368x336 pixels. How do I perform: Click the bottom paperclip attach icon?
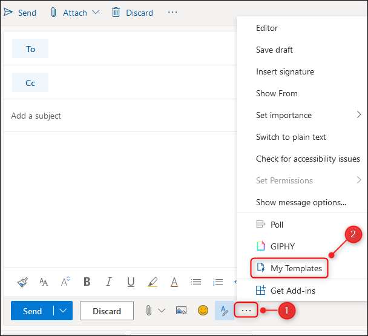click(x=148, y=311)
